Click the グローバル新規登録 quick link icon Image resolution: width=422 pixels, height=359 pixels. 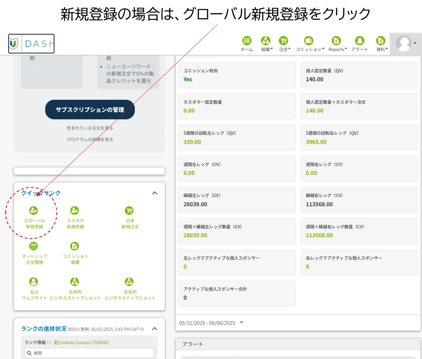(34, 210)
